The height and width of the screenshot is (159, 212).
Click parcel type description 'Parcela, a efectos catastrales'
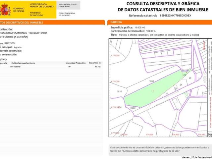coord(159,35)
